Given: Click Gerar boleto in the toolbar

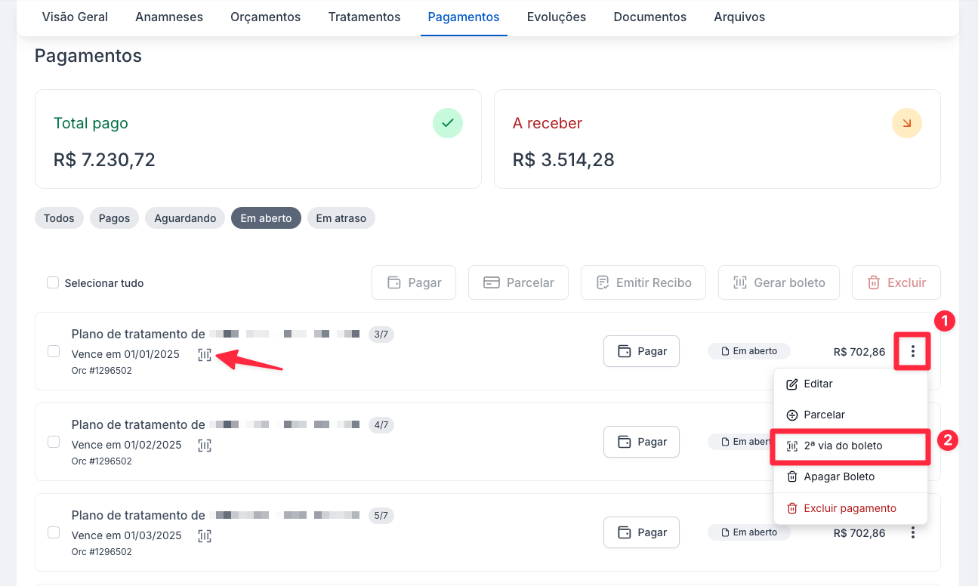Looking at the screenshot, I should [x=779, y=282].
